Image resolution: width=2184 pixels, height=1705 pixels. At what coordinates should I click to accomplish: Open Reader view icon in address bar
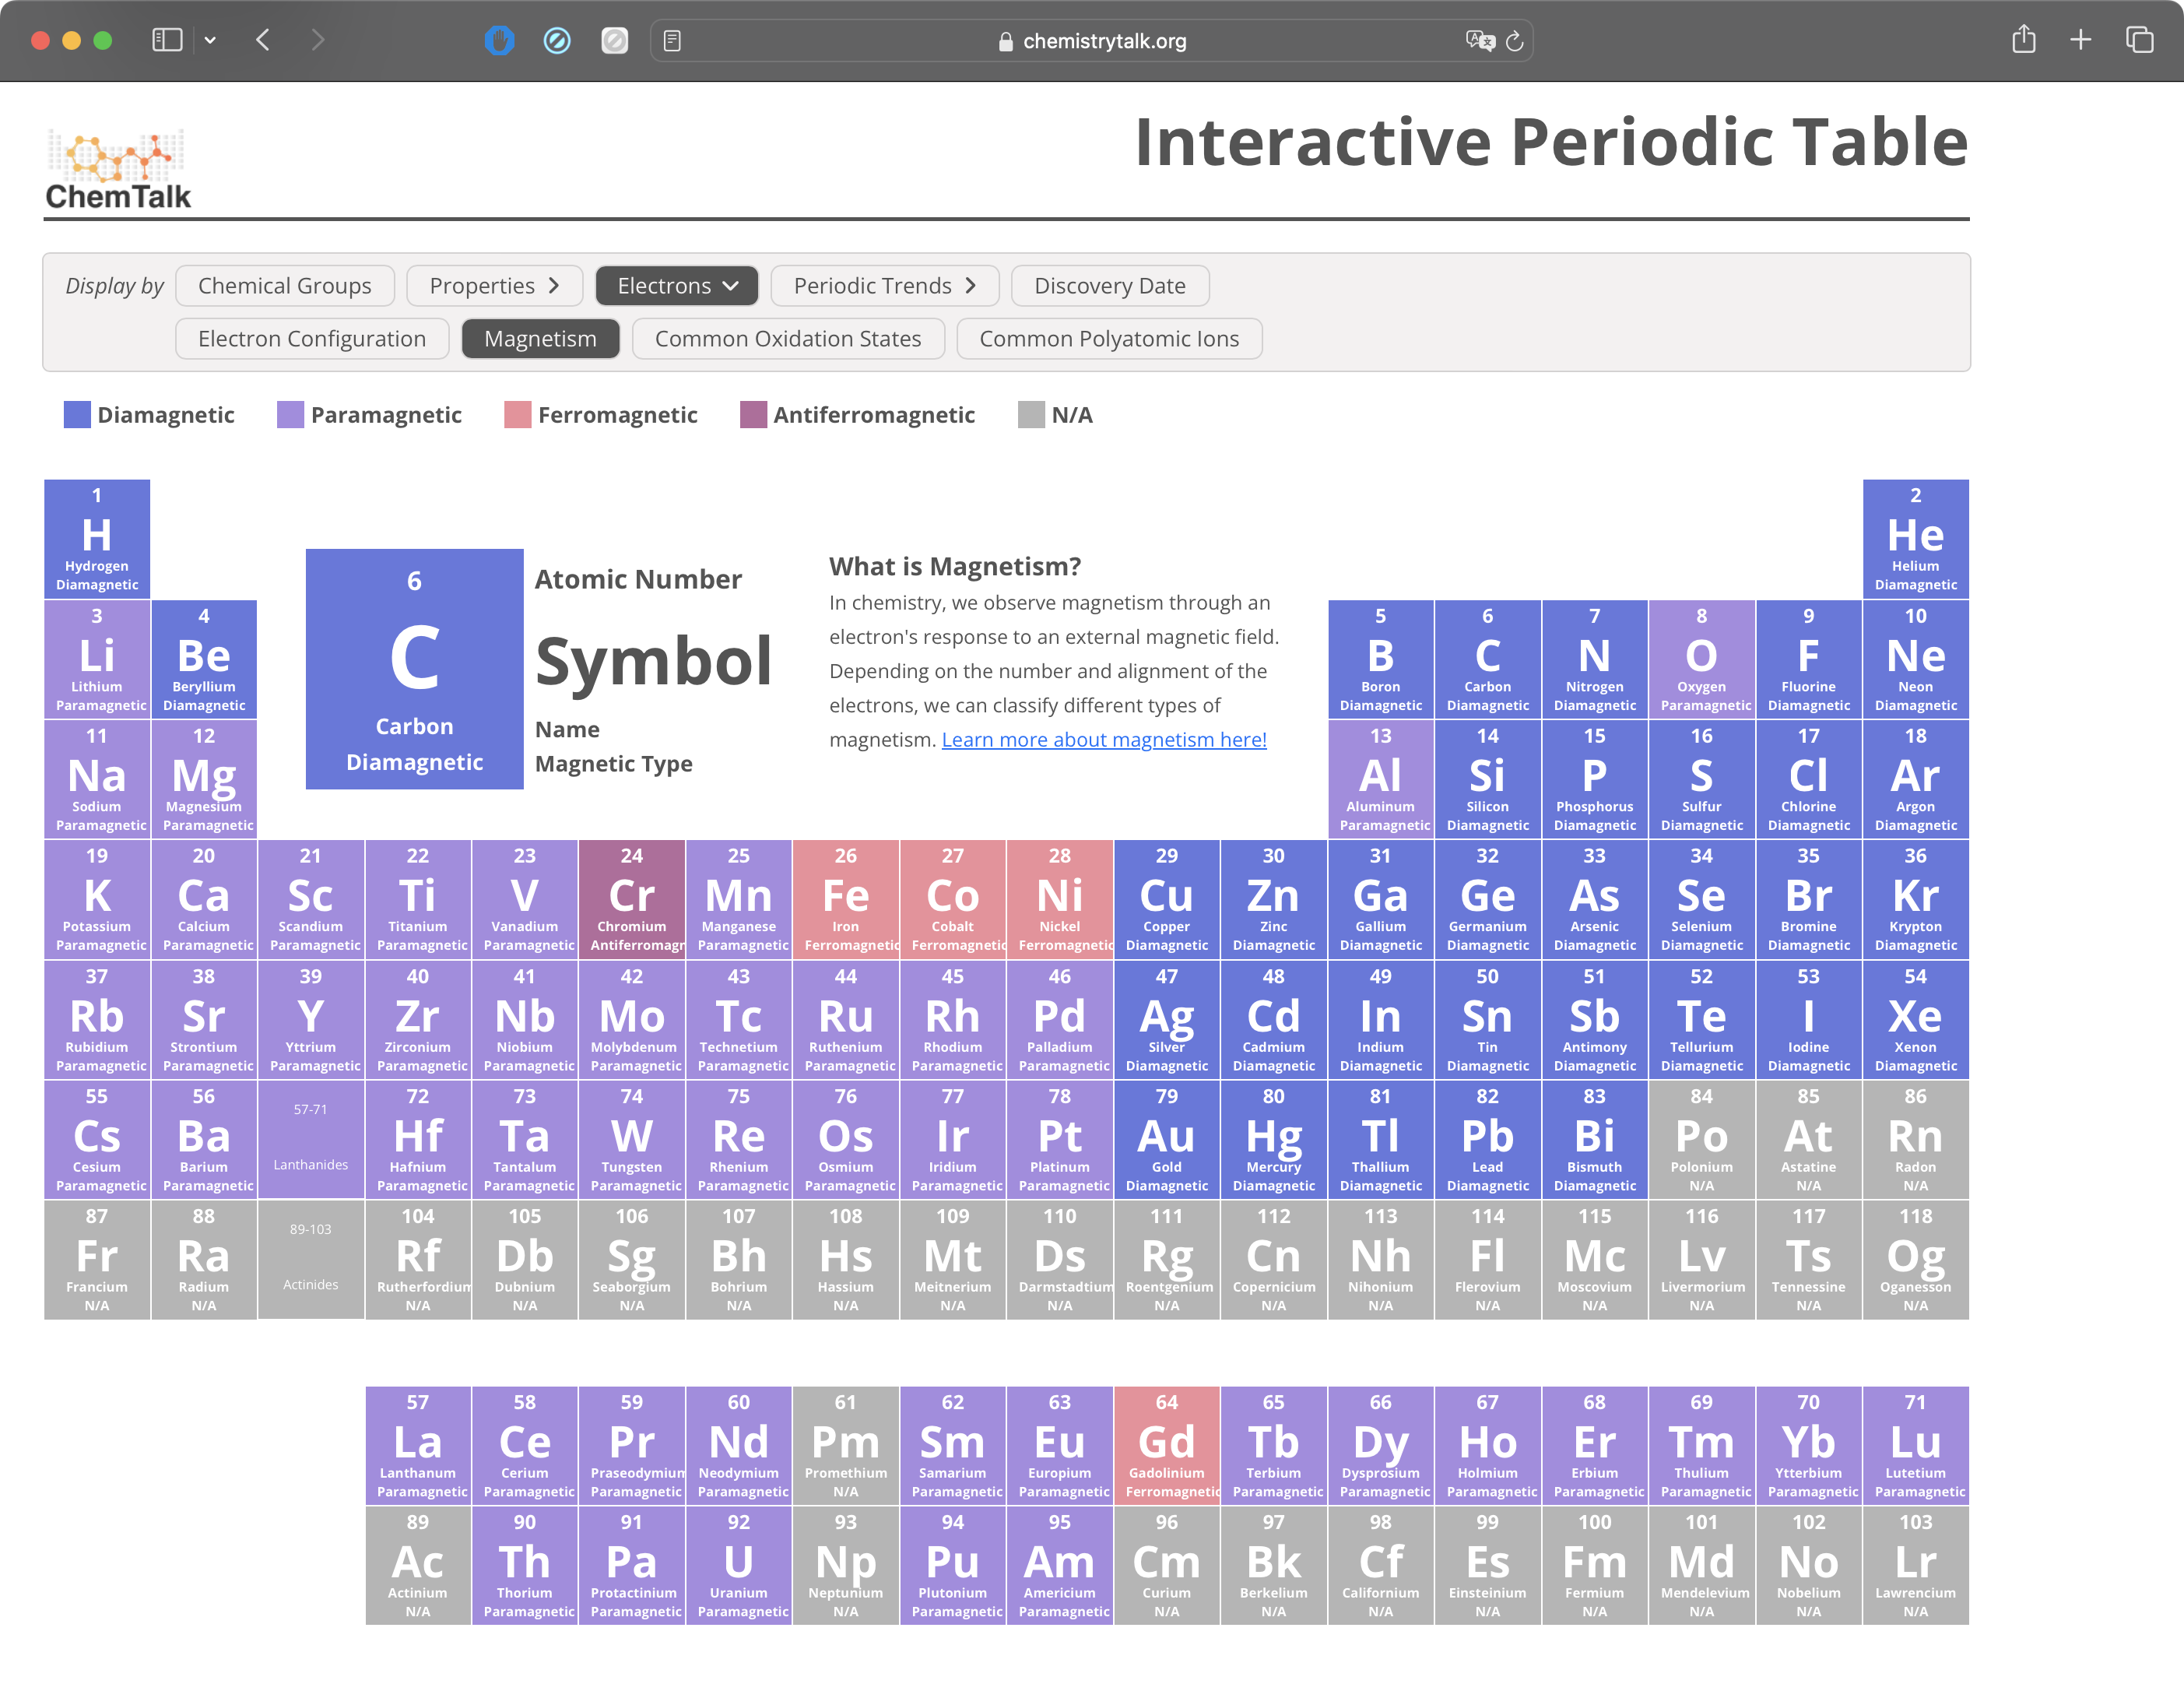tap(672, 41)
